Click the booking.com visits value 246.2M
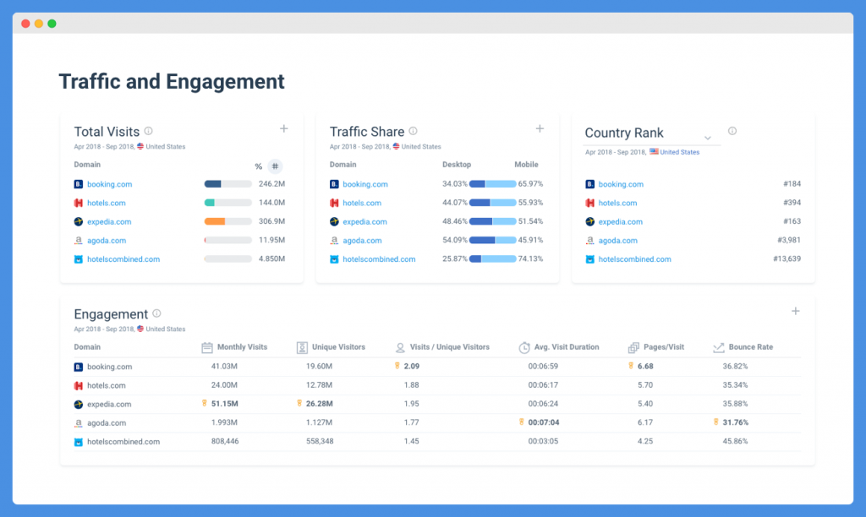Screen dimensions: 866x517 point(271,183)
